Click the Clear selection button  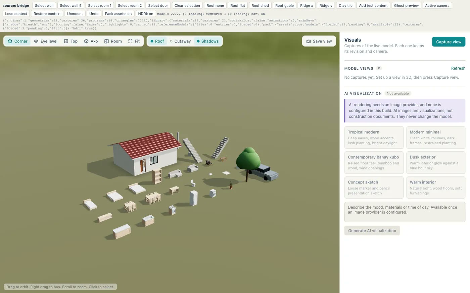[x=187, y=6]
